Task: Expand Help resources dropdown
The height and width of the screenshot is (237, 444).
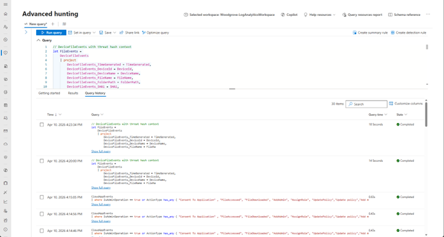Action: tap(320, 15)
